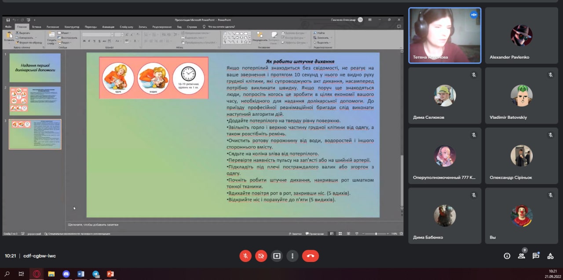
Task: Open the activities panel
Action: tap(550, 256)
